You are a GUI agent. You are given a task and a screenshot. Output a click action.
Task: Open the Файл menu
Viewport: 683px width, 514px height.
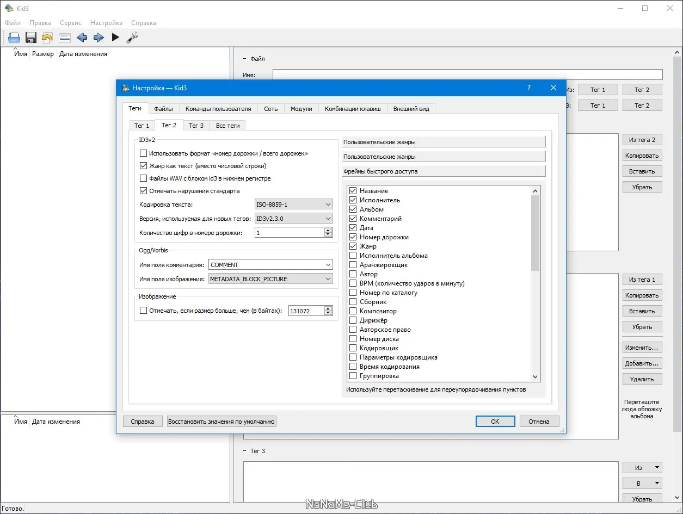click(x=13, y=23)
